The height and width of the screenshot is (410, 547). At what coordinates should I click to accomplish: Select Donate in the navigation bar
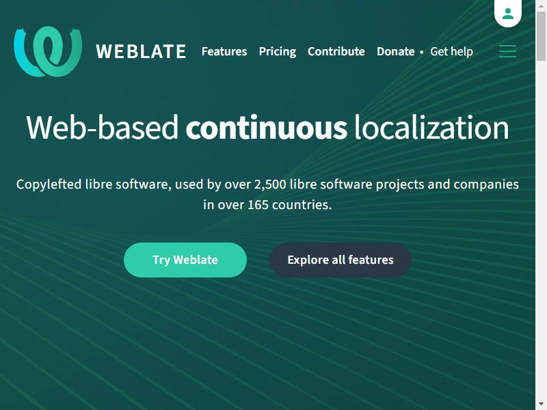[396, 52]
